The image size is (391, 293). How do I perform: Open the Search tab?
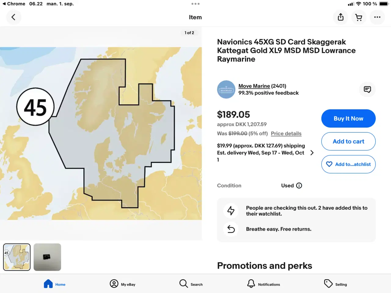191,284
